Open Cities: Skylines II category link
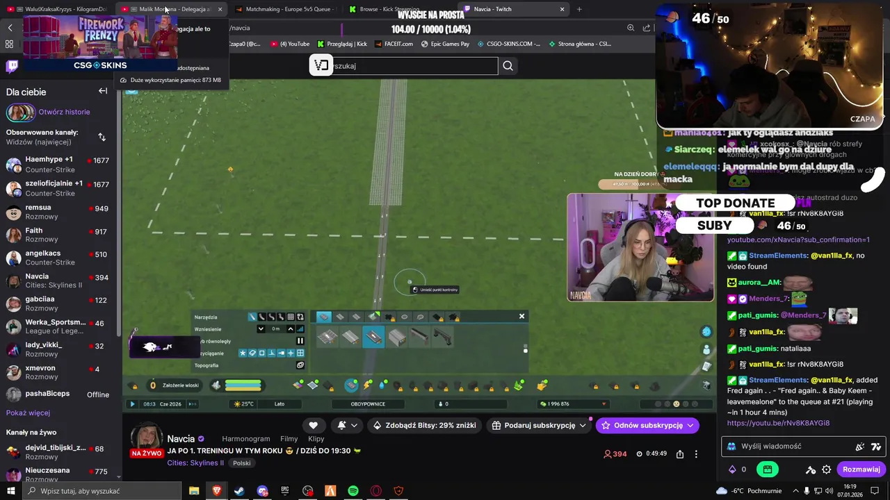This screenshot has height=500, width=890. pyautogui.click(x=195, y=463)
